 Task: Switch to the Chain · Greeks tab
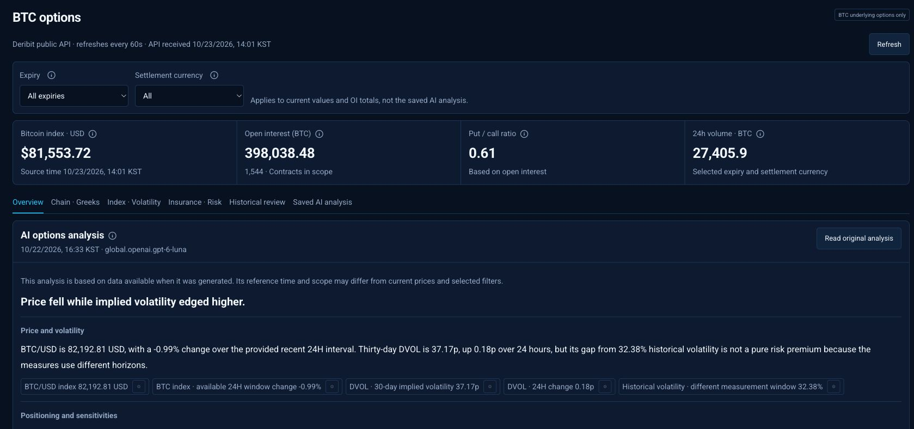point(75,202)
